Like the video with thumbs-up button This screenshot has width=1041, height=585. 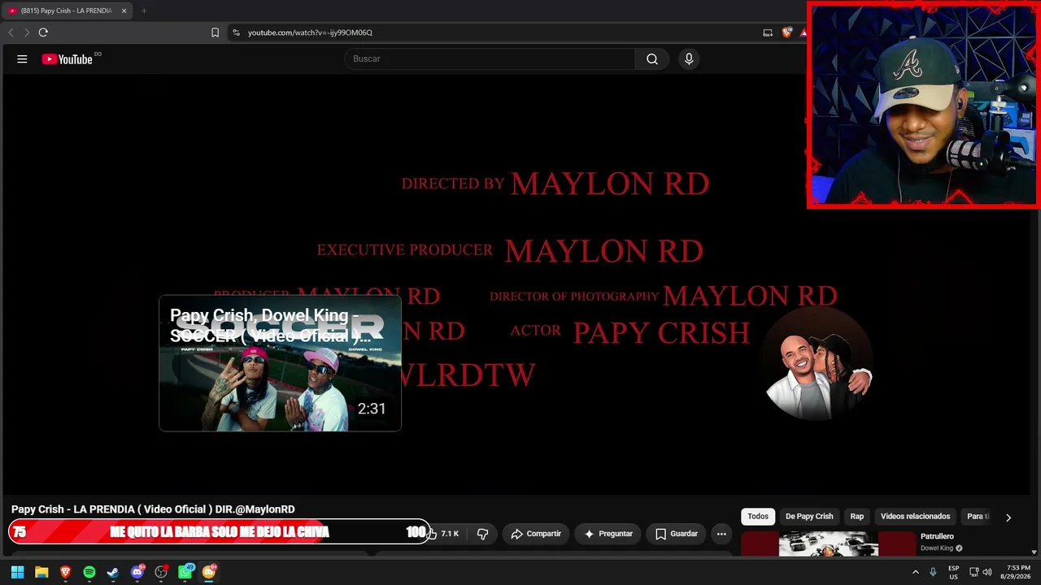(x=443, y=534)
